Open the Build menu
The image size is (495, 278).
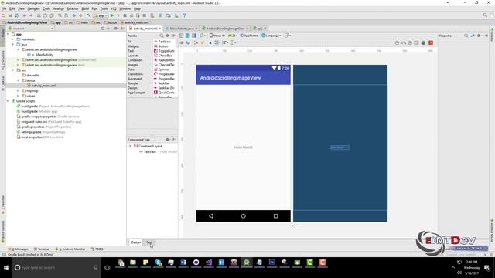pos(85,8)
